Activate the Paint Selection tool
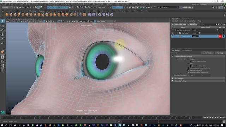Image resolution: width=226 pixels, height=127 pixels. pos(2,30)
